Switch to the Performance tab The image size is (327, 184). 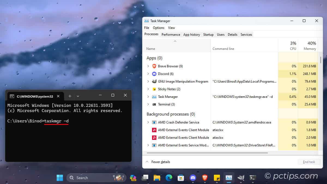[x=171, y=34]
